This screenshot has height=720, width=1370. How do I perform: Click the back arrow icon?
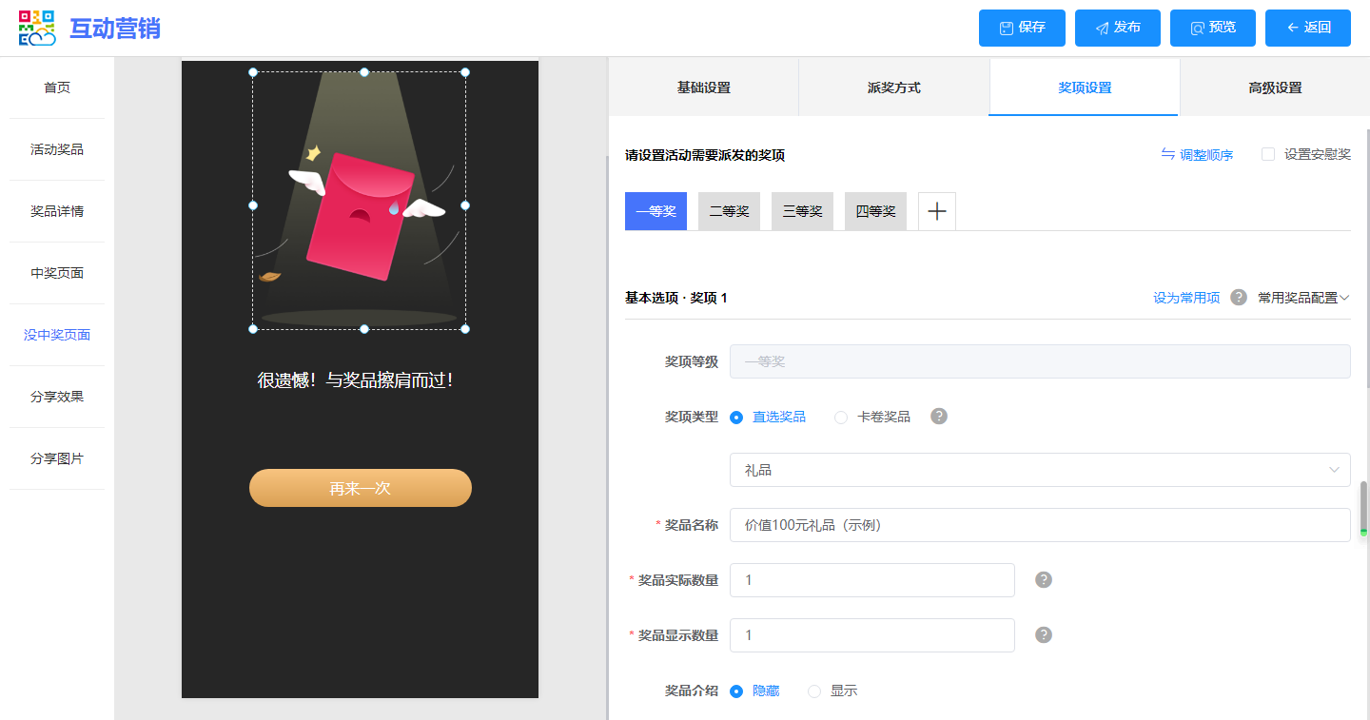pos(1293,28)
